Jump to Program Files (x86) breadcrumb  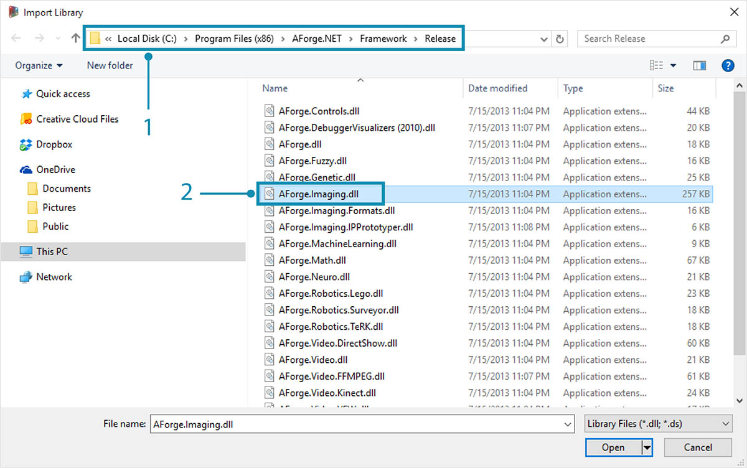tap(234, 39)
